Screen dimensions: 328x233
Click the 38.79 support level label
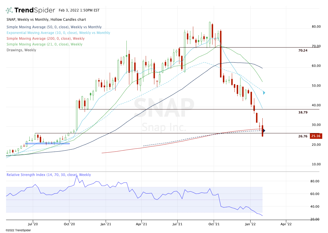303,112
